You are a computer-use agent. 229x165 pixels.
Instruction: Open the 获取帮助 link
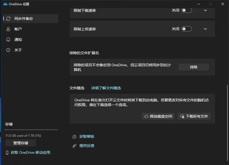click(x=87, y=137)
